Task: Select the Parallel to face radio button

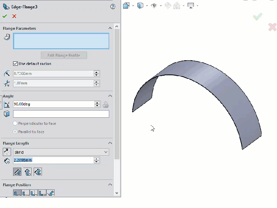Action: pyautogui.click(x=15, y=132)
